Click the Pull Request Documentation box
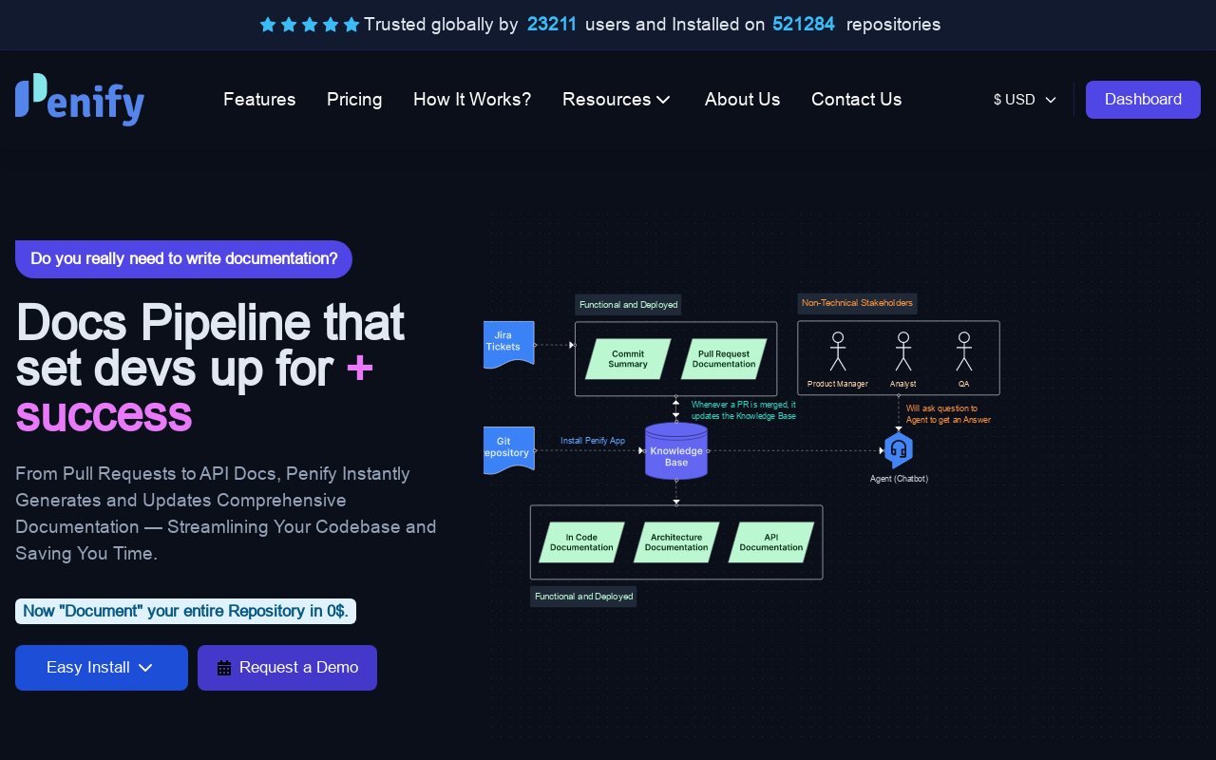This screenshot has height=760, width=1216. (x=724, y=359)
